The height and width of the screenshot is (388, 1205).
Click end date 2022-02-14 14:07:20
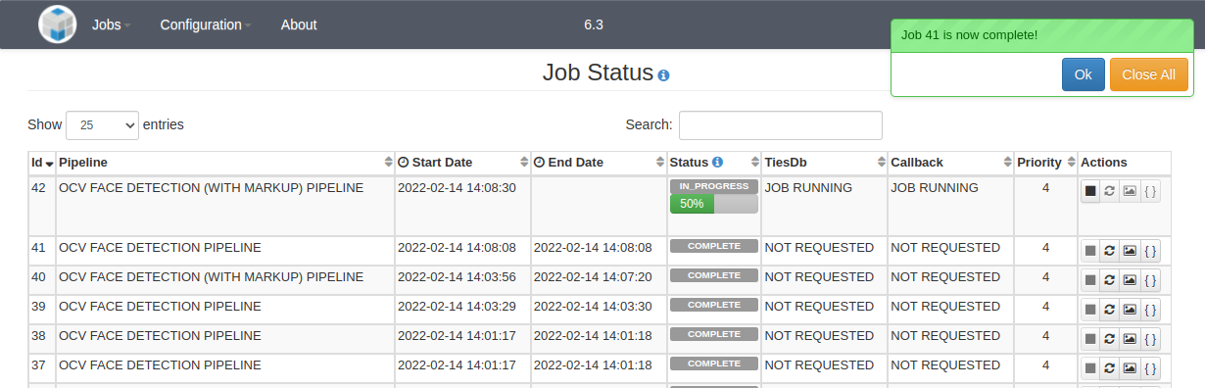pos(592,277)
